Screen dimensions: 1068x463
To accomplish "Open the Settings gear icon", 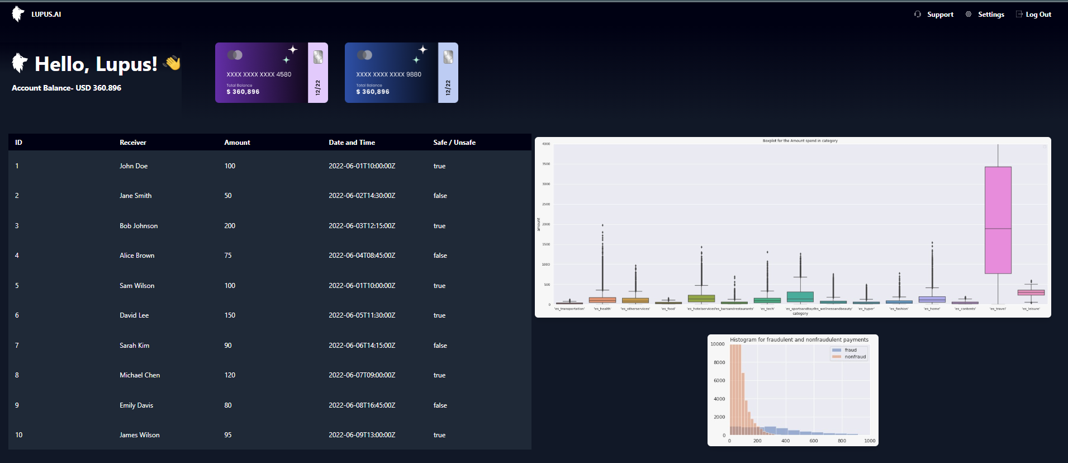I will (969, 14).
